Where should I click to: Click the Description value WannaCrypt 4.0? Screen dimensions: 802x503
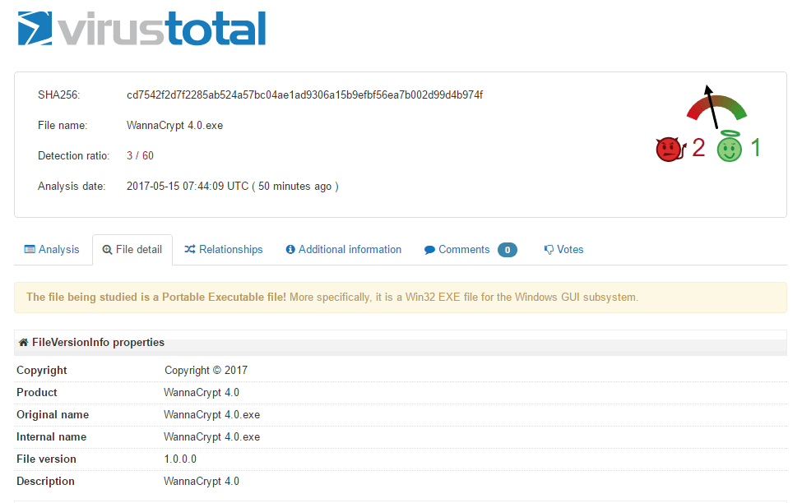(202, 481)
